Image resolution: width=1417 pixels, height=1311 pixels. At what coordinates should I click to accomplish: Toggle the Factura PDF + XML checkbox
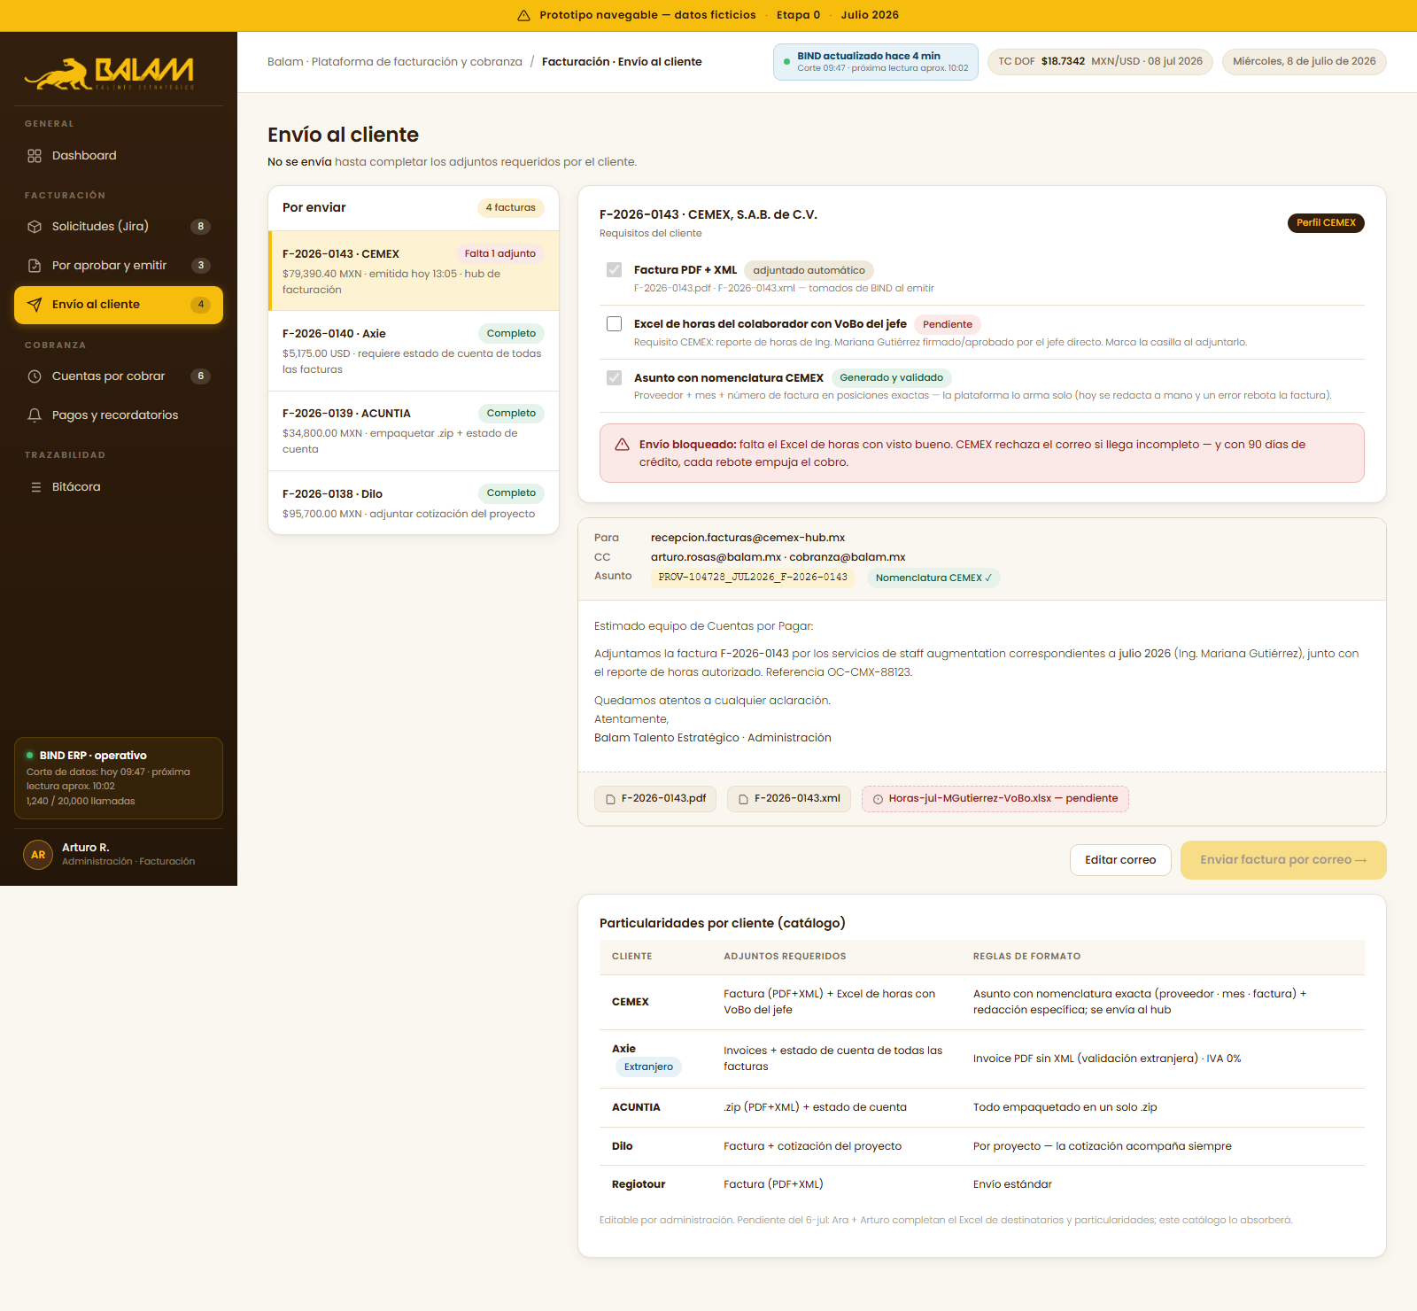[614, 270]
